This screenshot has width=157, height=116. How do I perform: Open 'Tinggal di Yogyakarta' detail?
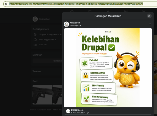coord(49,34)
